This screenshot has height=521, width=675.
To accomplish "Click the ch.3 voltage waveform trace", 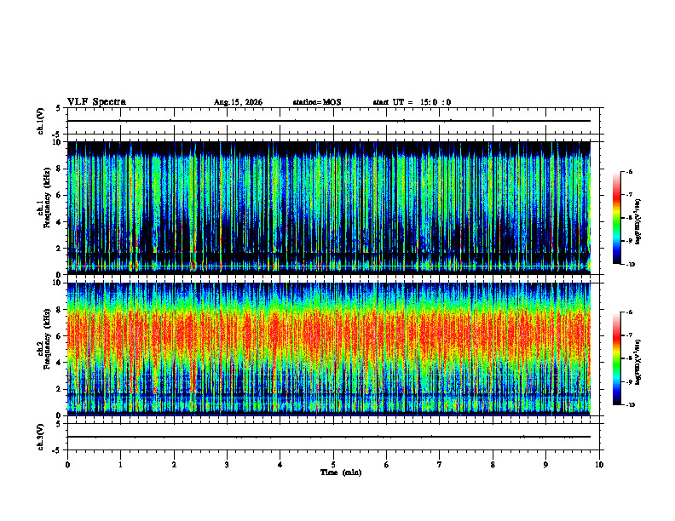I will tap(329, 437).
